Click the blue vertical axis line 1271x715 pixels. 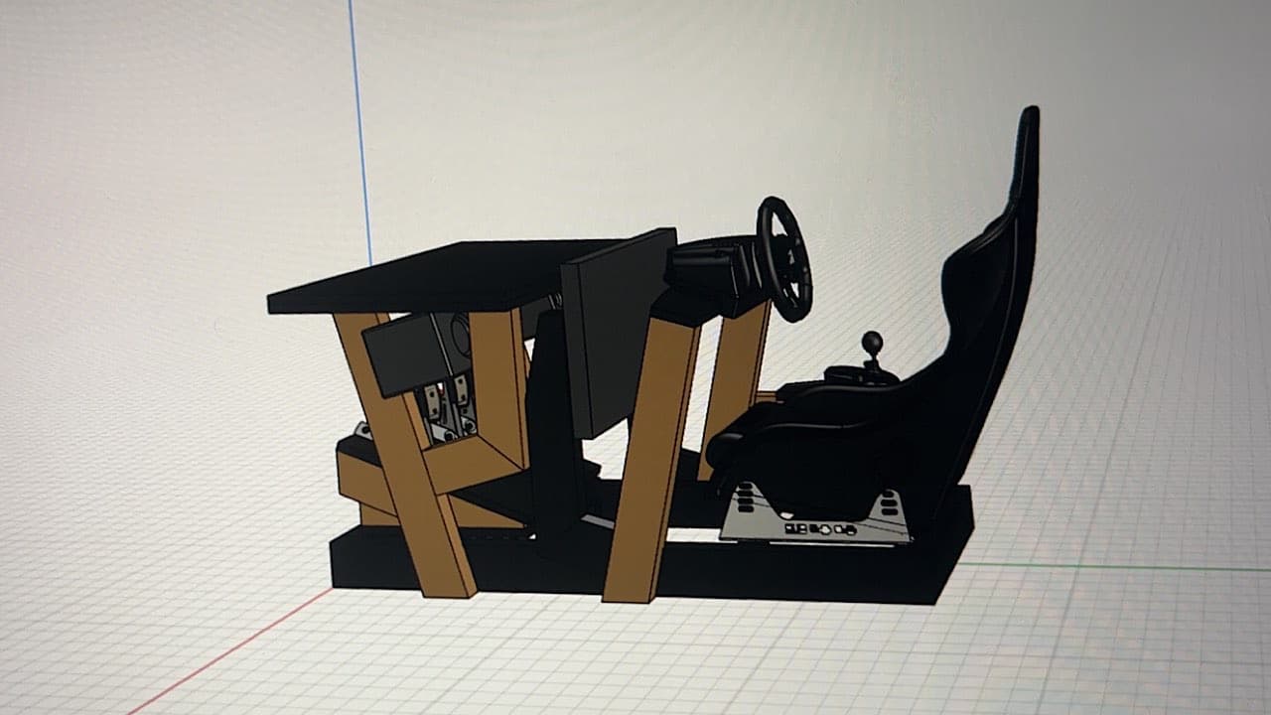click(359, 131)
